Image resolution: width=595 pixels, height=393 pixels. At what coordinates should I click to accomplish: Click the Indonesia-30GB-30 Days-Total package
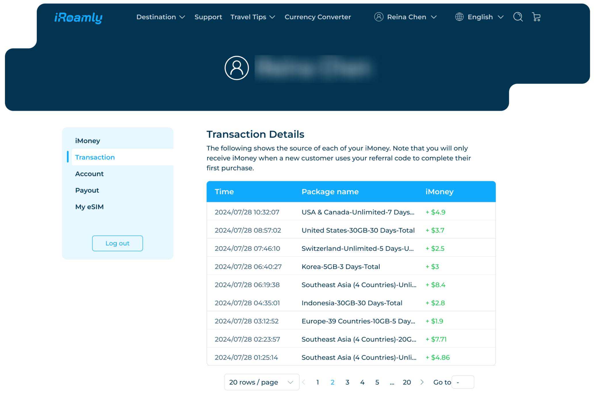click(352, 303)
